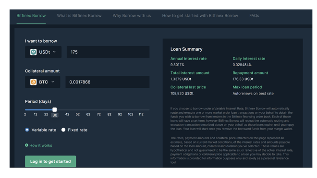Click the period slider handle at 30 days

pyautogui.click(x=55, y=110)
